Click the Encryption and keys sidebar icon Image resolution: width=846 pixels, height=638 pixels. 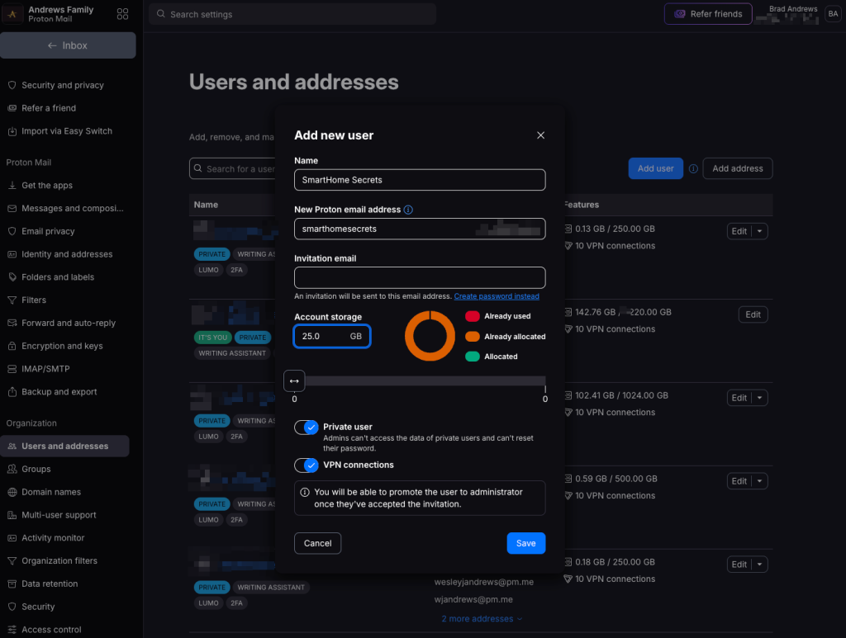click(x=12, y=346)
